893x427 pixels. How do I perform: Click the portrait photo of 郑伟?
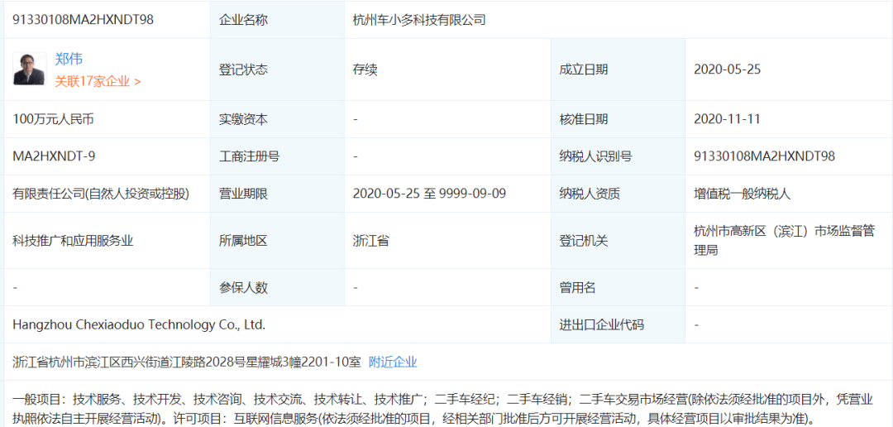coord(30,69)
